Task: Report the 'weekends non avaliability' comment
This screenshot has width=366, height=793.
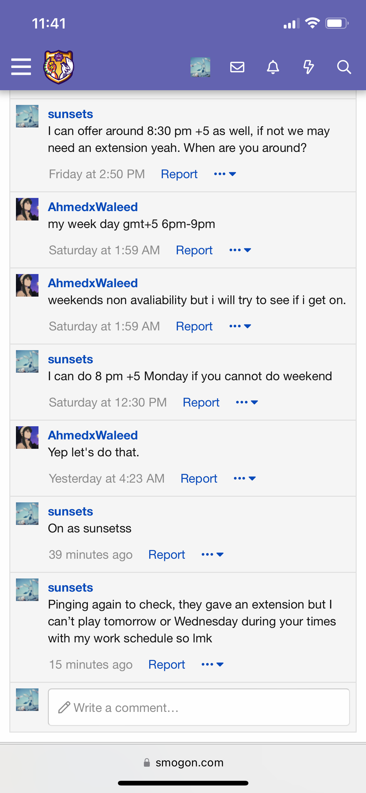Action: (194, 326)
